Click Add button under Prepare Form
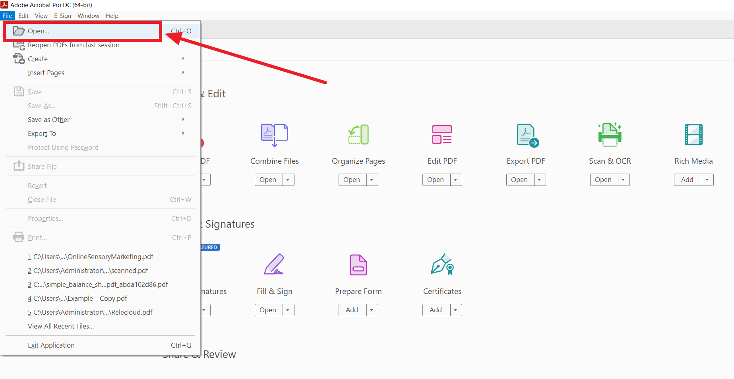This screenshot has width=734, height=379. pos(352,310)
